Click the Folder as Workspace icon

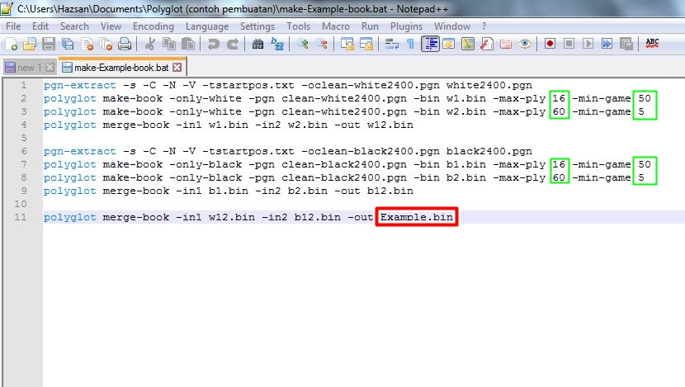tap(506, 44)
